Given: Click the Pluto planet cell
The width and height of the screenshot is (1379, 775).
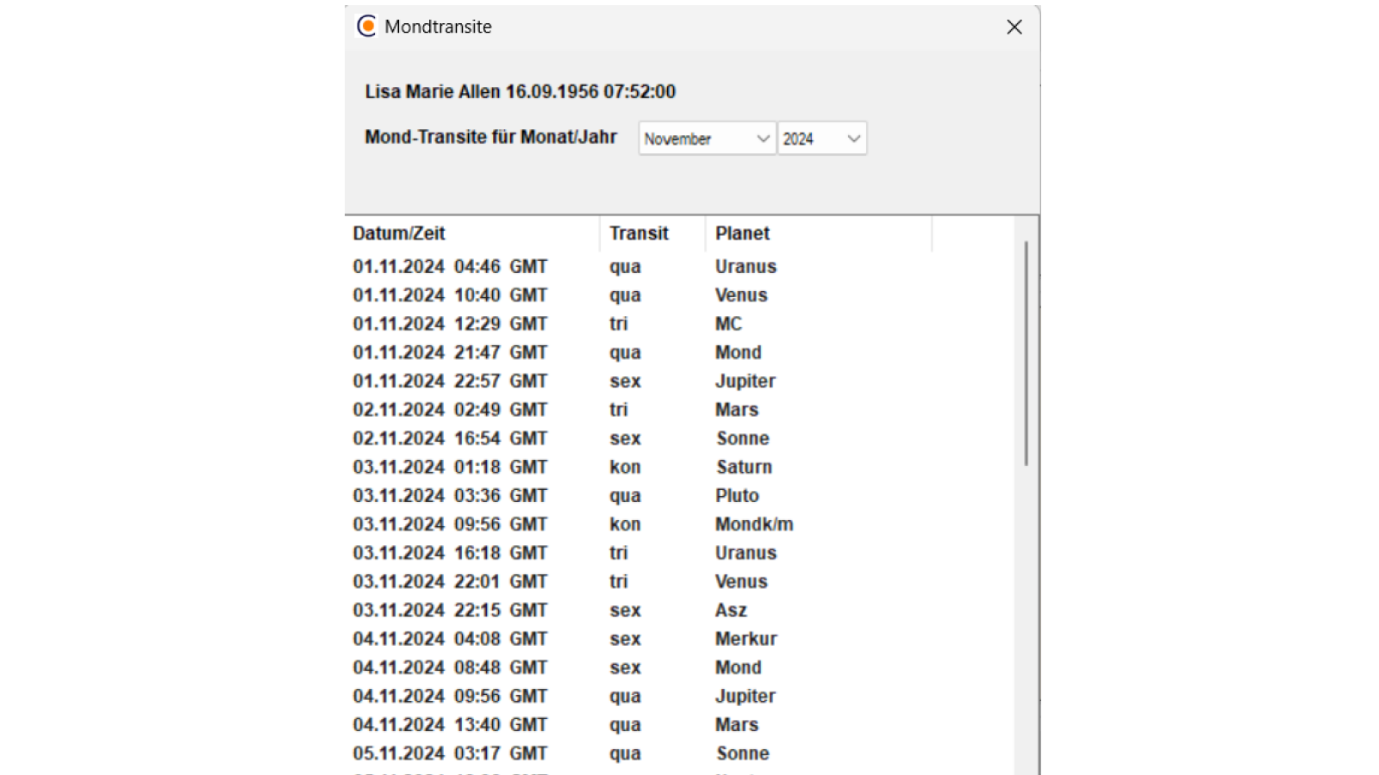Looking at the screenshot, I should click(x=737, y=495).
